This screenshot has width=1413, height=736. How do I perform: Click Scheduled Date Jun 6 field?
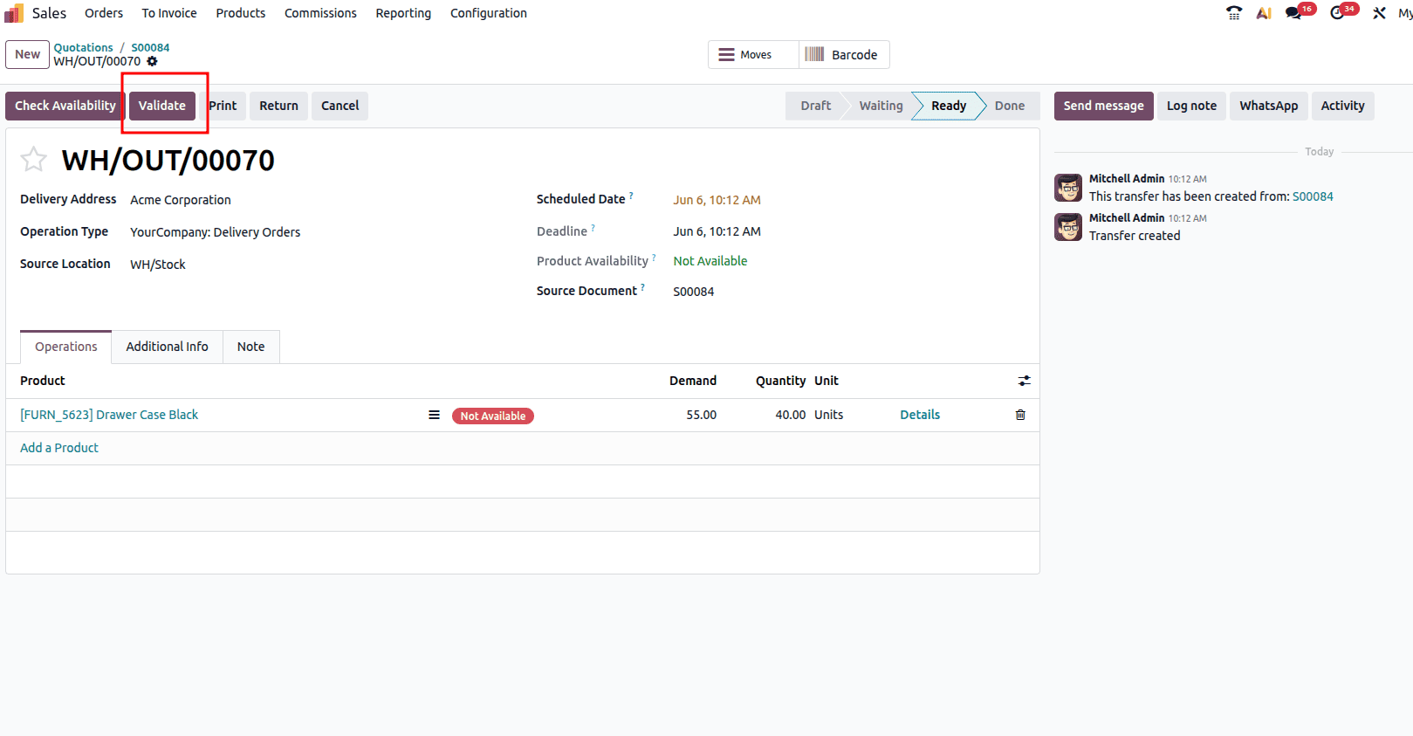[x=717, y=200]
